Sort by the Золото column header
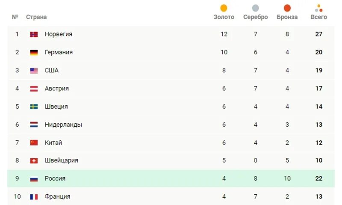This screenshot has width=342, height=205. tap(224, 17)
